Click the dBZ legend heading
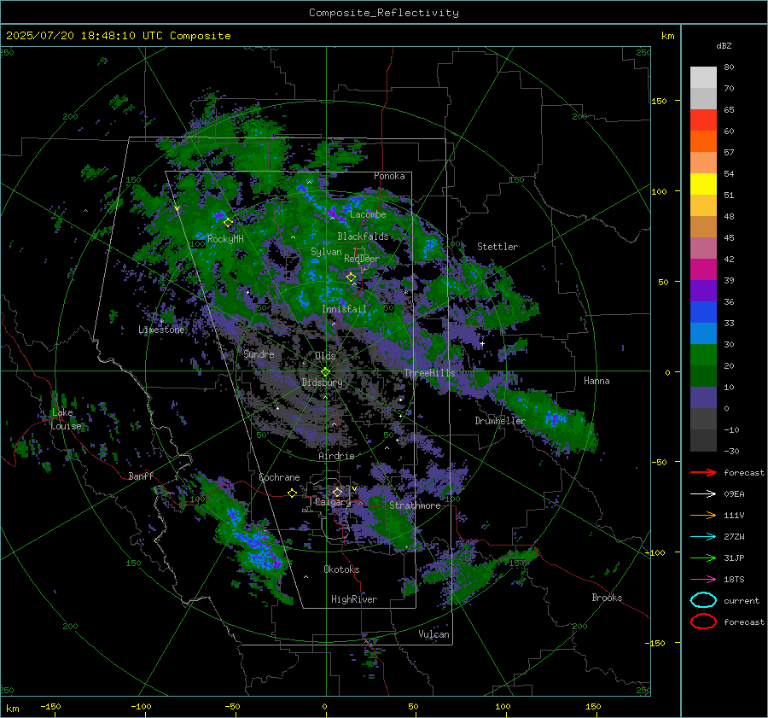Image resolution: width=768 pixels, height=718 pixels. (x=724, y=45)
